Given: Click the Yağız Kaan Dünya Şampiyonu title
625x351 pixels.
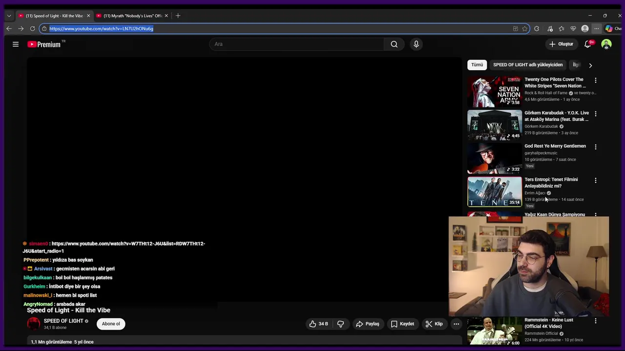Looking at the screenshot, I should coord(555,214).
